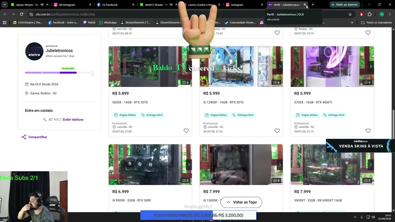This screenshot has width=395, height=222.
Task: Open the 5900XT - 32GB - RX 6900XT 16GB title
Action: pyautogui.click(x=318, y=200)
